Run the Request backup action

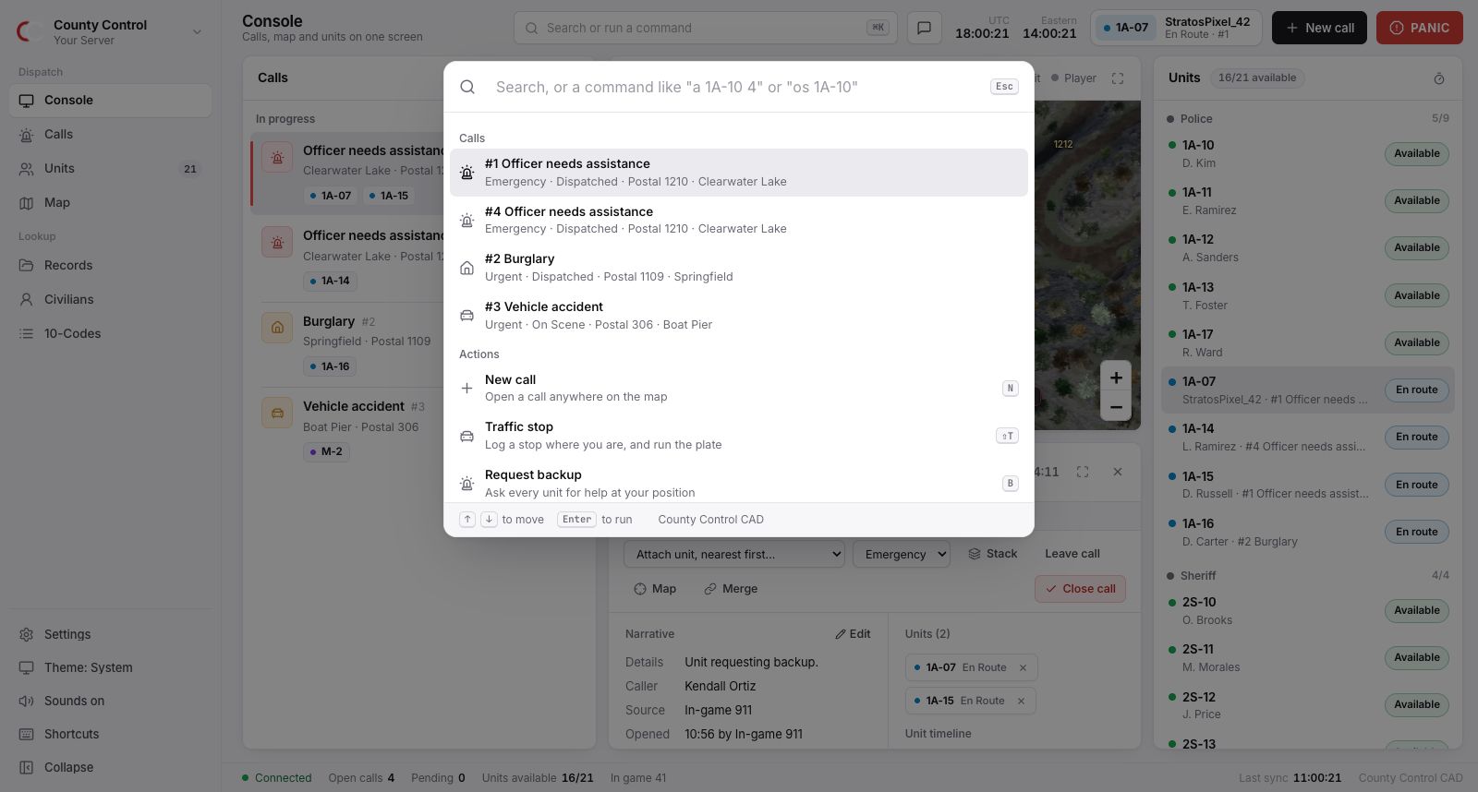point(739,483)
